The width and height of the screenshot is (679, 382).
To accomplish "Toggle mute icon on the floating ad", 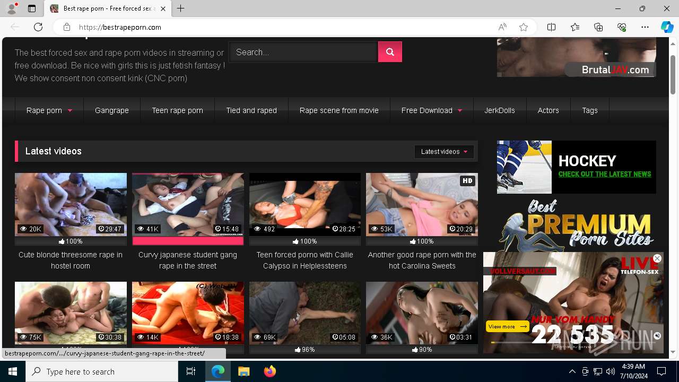I will [657, 336].
